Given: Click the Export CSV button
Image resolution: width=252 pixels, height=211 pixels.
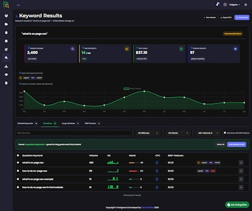Looking at the screenshot, I should pyautogui.click(x=226, y=17).
